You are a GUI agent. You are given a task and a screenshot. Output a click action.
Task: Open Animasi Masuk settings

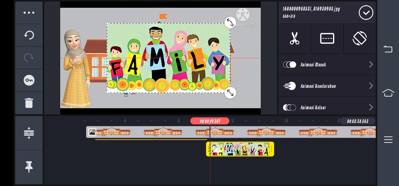(313, 65)
